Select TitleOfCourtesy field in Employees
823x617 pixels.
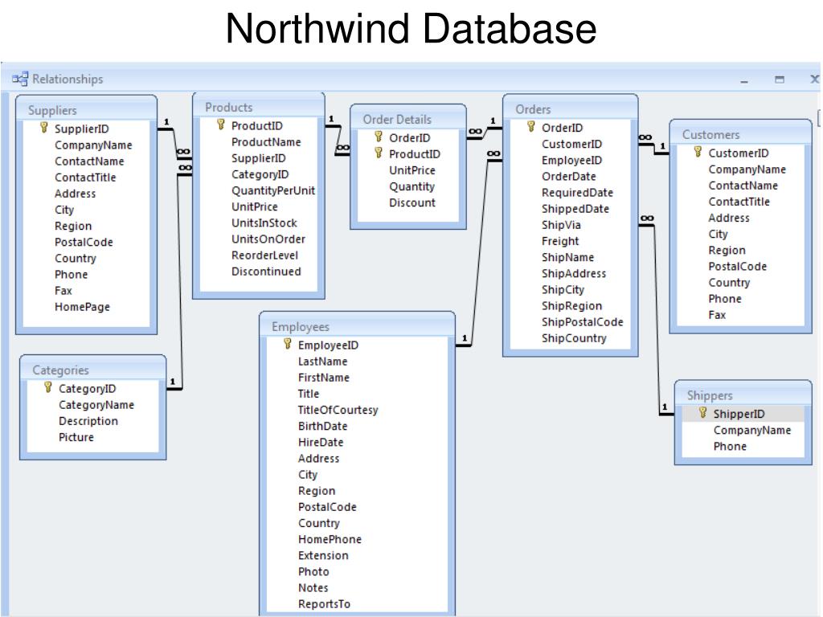tap(338, 411)
